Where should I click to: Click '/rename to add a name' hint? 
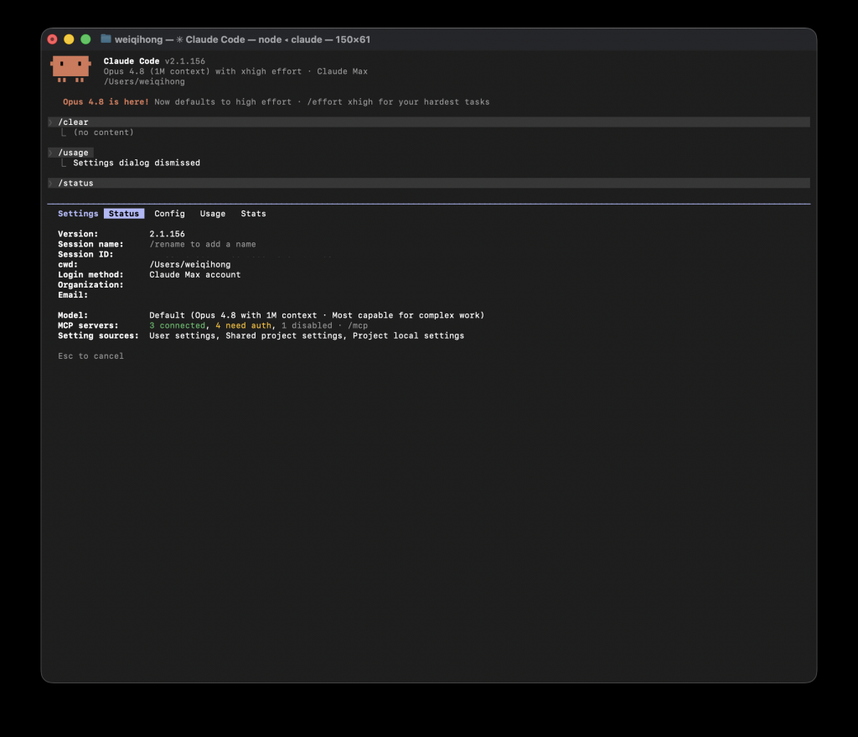(203, 244)
